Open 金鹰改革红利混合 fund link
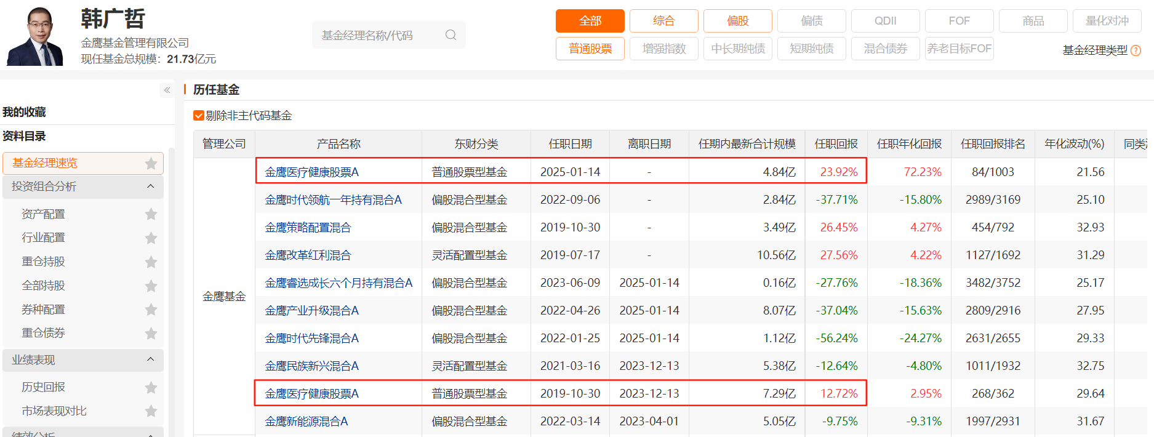Viewport: 1154px width, 437px height. (308, 255)
